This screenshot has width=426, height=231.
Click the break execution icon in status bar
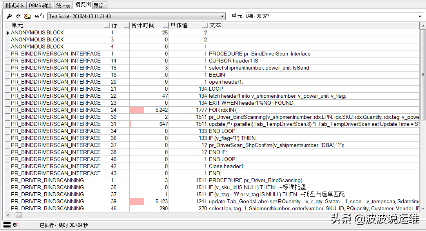[x=7, y=225]
